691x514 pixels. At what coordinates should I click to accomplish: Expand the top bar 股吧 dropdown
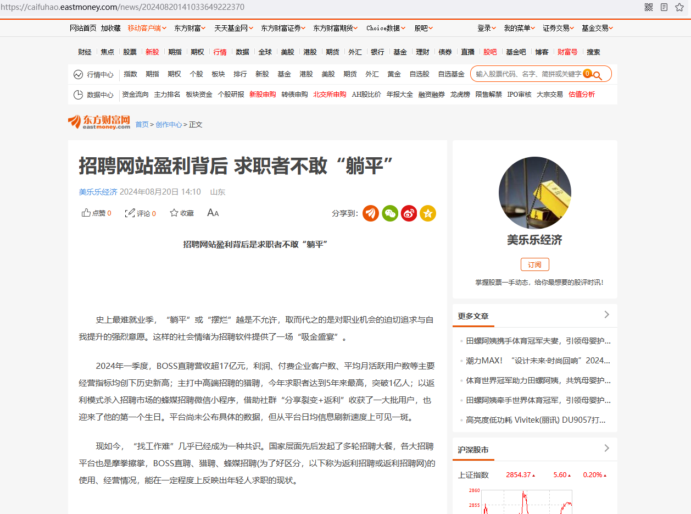tap(423, 28)
